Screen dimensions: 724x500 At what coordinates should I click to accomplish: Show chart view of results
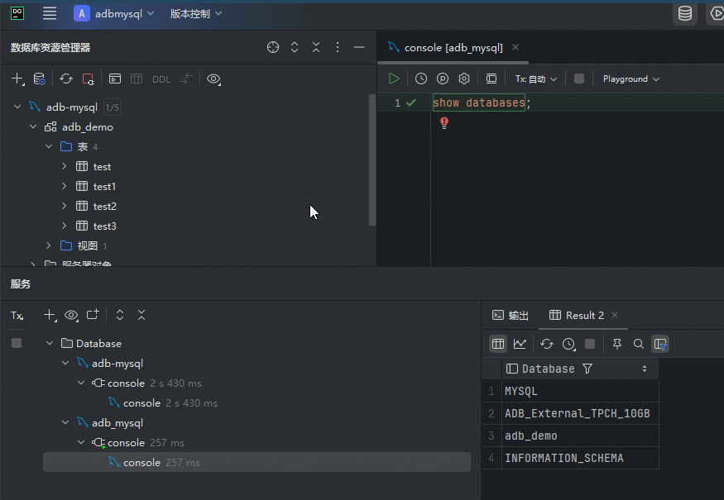click(520, 344)
